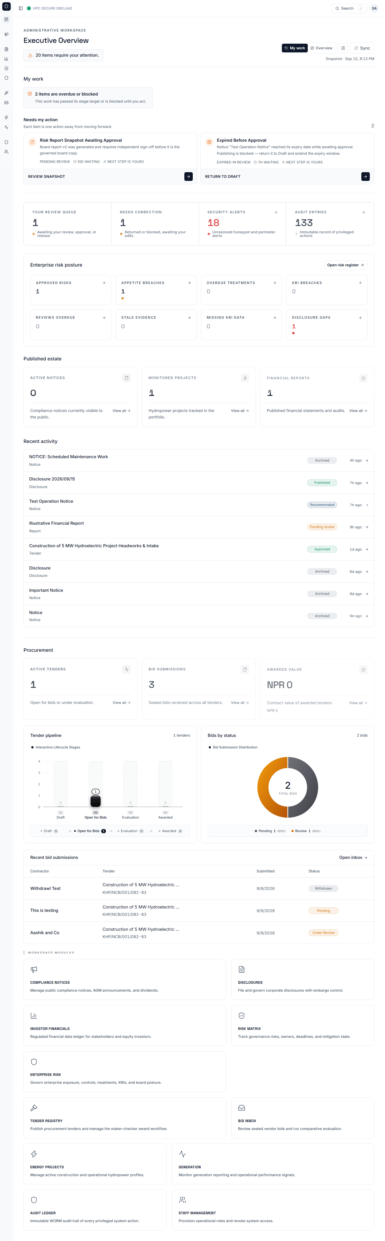The image size is (385, 1241).
Task: View all under Monitored Projects
Action: coord(240,411)
